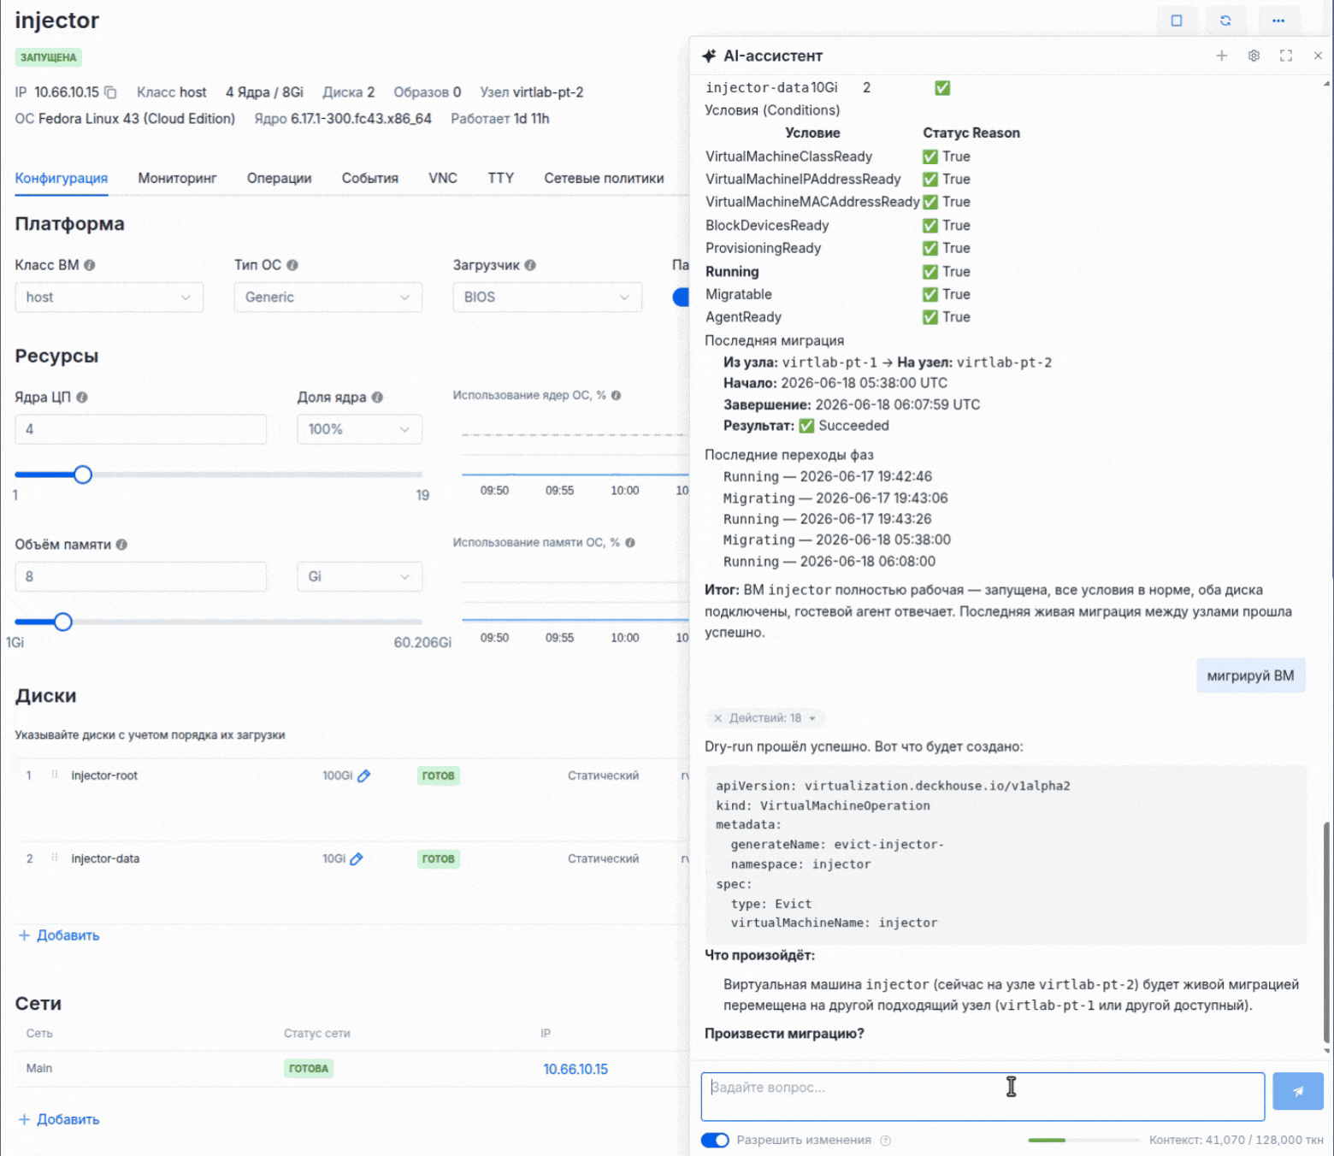This screenshot has width=1334, height=1156.
Task: Toggle the switch next to Загрузчик dropdown
Action: pyautogui.click(x=682, y=297)
